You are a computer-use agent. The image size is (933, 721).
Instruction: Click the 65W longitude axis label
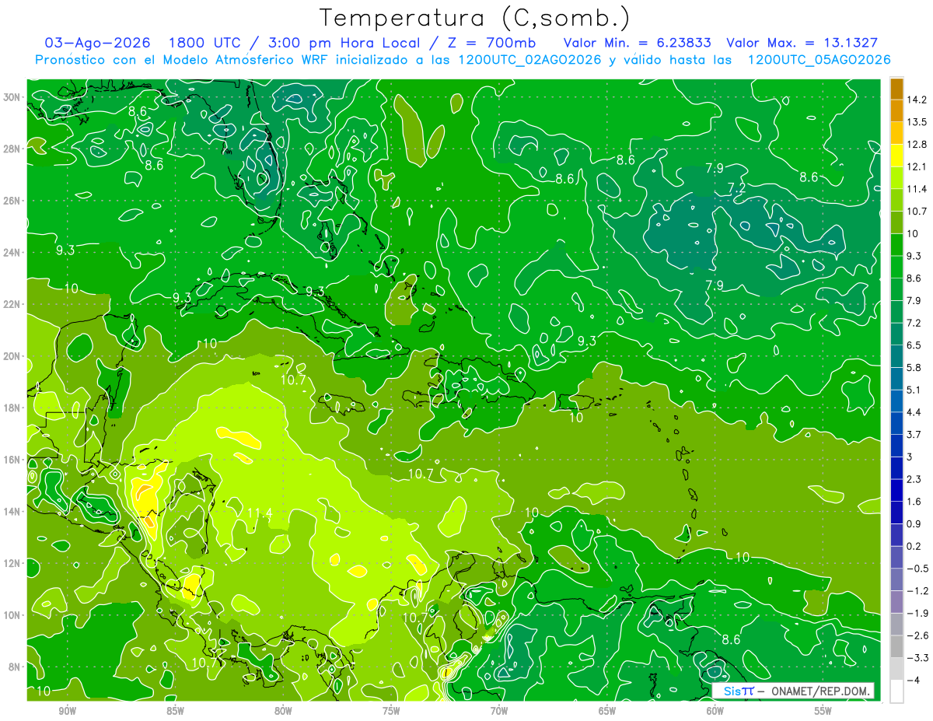(x=607, y=711)
